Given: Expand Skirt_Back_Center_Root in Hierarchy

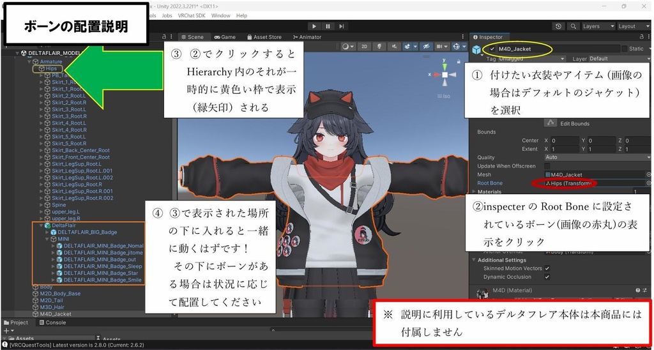Looking at the screenshot, I should [x=41, y=150].
